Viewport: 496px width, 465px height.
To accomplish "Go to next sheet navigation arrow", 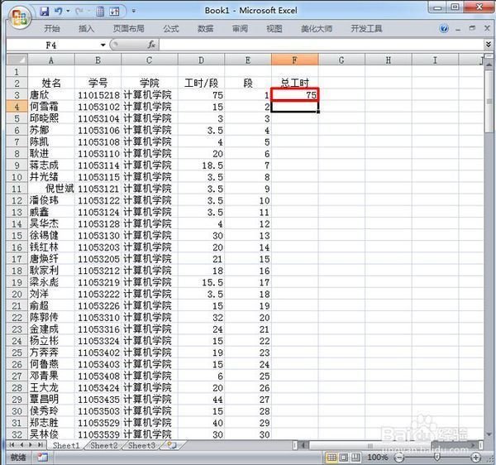I will pyautogui.click(x=31, y=445).
